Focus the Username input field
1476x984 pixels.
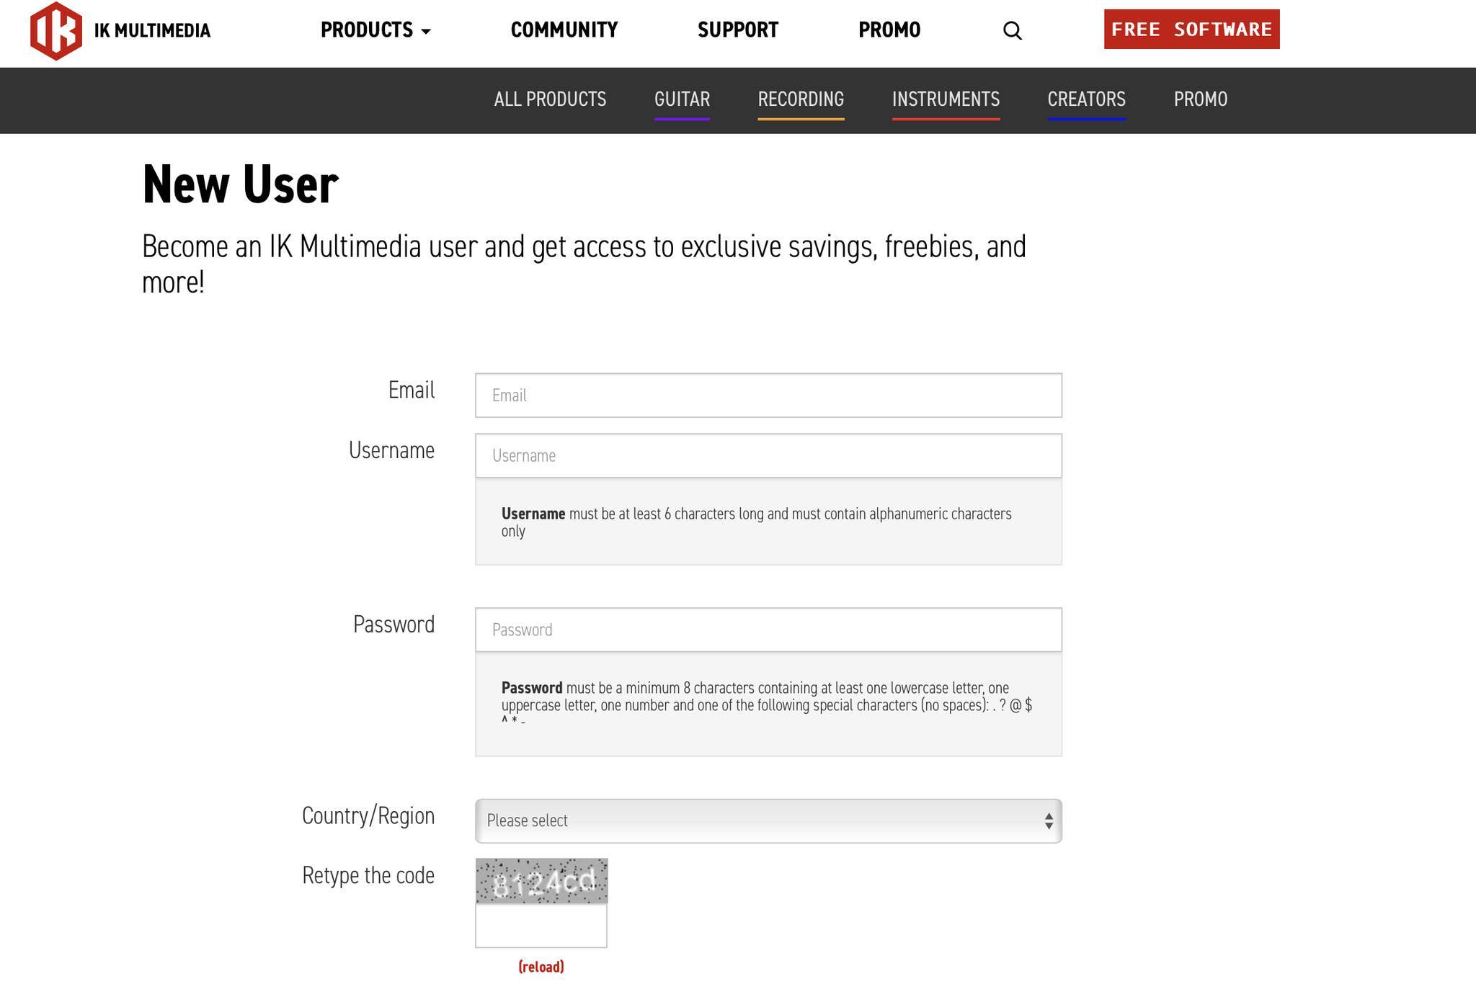[x=768, y=455]
